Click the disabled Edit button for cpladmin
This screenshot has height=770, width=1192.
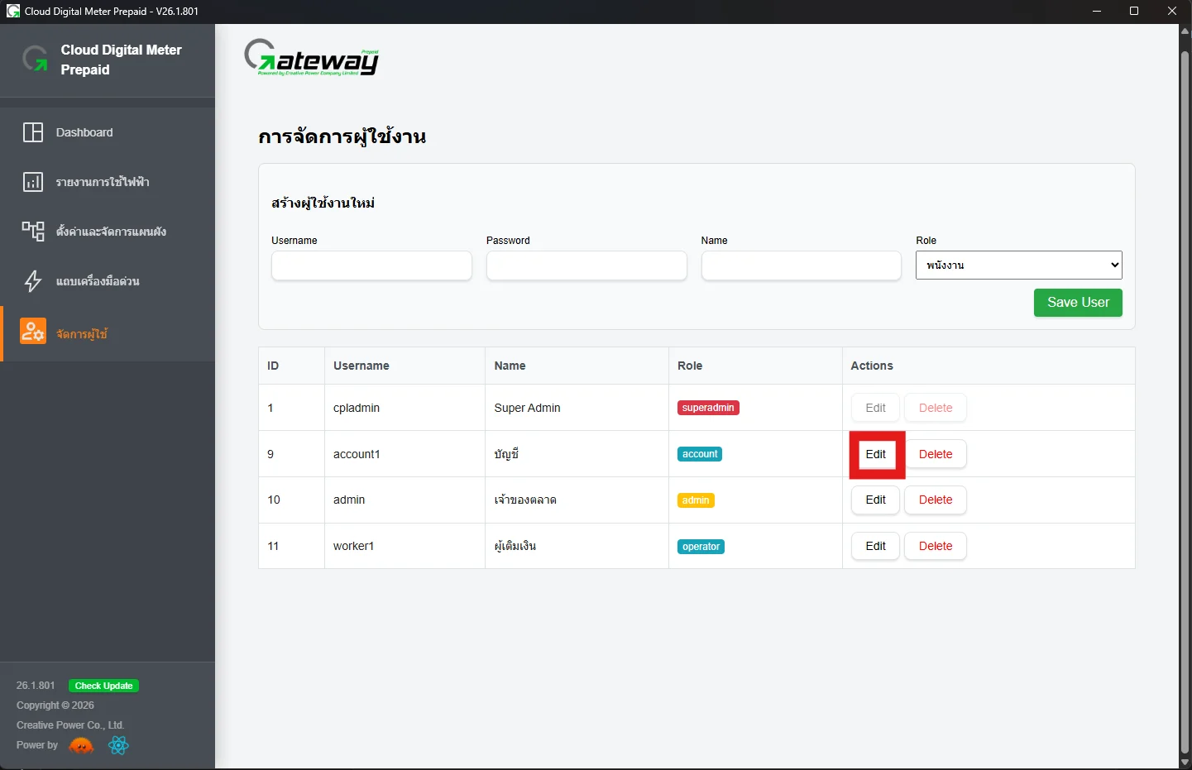coord(876,408)
